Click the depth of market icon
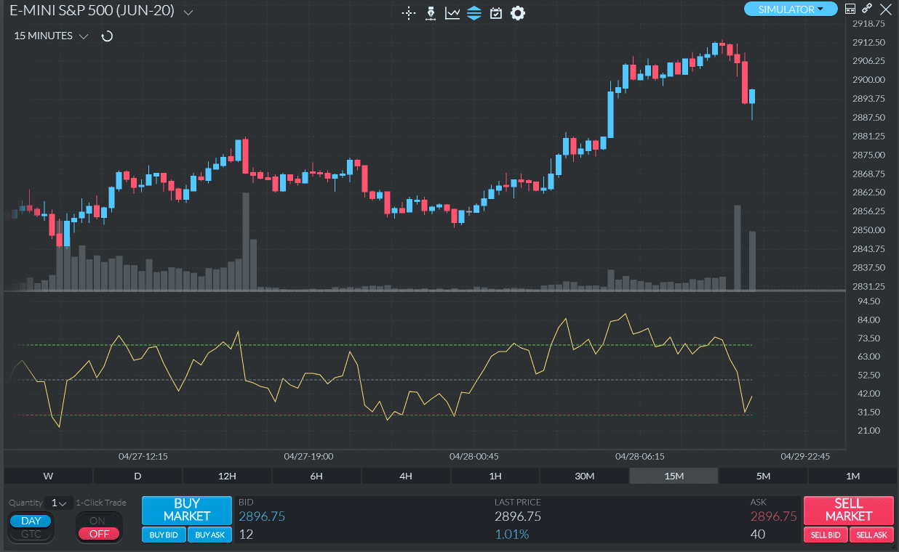Screen dimensions: 899x552 coord(474,13)
